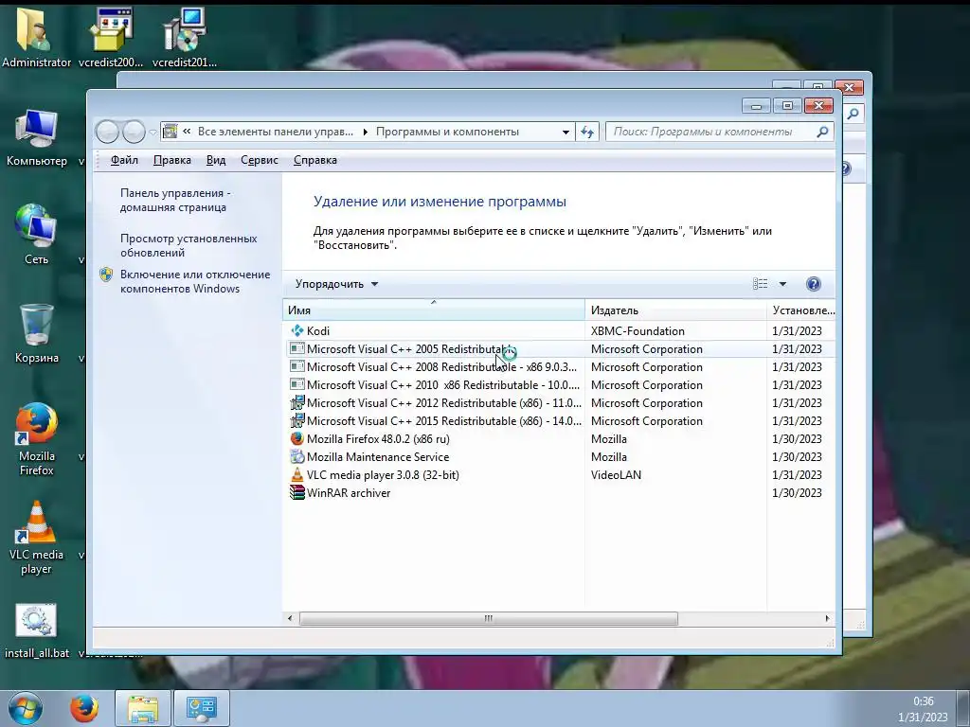Screen dimensions: 970x727
Task: Click the Mozilla Firefox 48.0.2 icon
Action: point(297,439)
